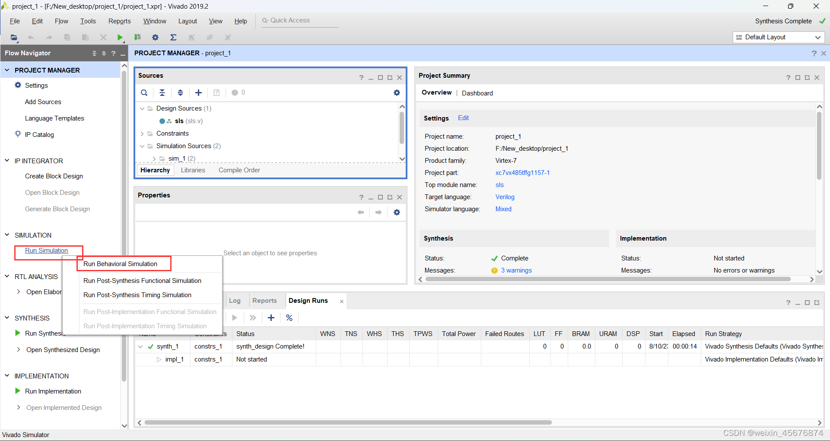830x441 pixels.
Task: Click the Quick Access search field
Action: 300,21
